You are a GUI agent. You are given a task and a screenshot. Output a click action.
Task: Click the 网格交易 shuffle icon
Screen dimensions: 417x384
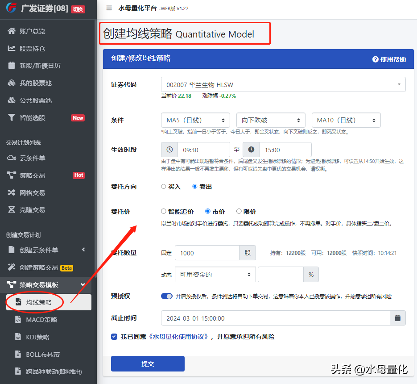coord(12,193)
